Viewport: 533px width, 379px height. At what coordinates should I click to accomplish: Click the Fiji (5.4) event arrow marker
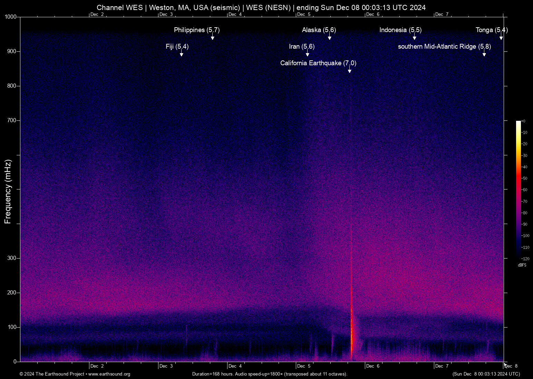click(x=182, y=53)
